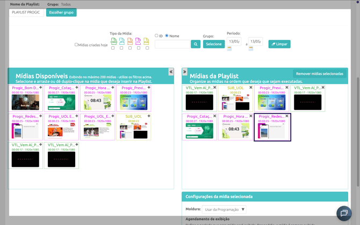Open the calendar for the period end date

(251, 48)
